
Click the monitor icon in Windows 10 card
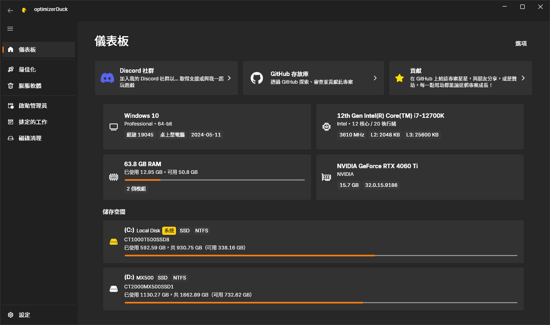point(114,127)
